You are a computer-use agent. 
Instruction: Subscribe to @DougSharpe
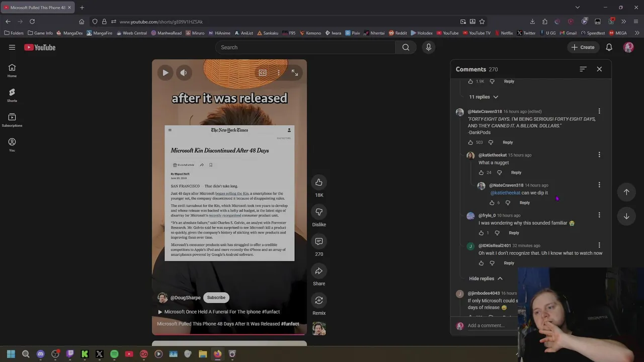216,298
